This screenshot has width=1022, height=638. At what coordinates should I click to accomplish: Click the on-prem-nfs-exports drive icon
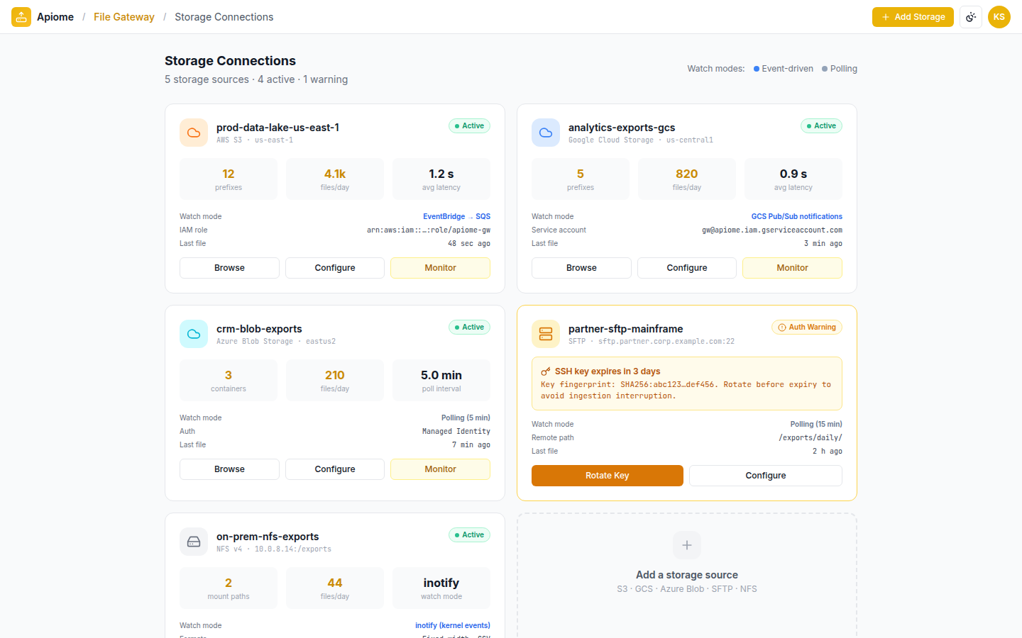pos(194,542)
